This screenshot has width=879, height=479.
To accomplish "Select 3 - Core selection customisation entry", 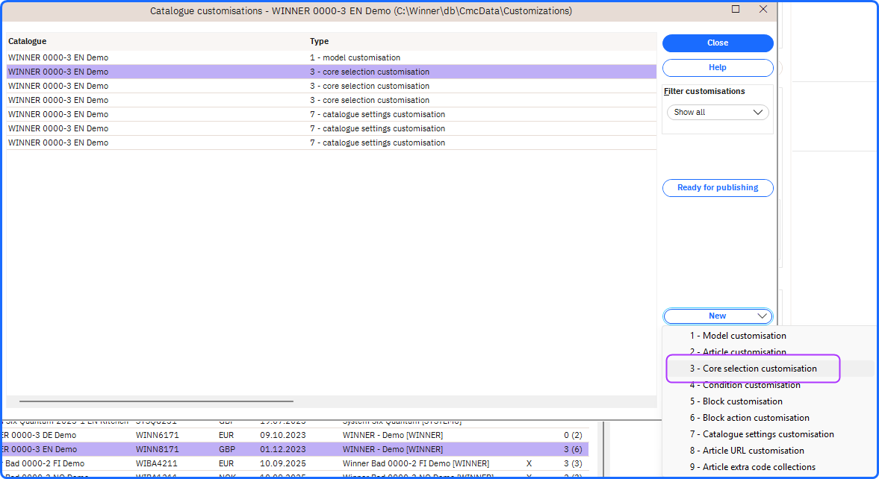I will pyautogui.click(x=753, y=369).
